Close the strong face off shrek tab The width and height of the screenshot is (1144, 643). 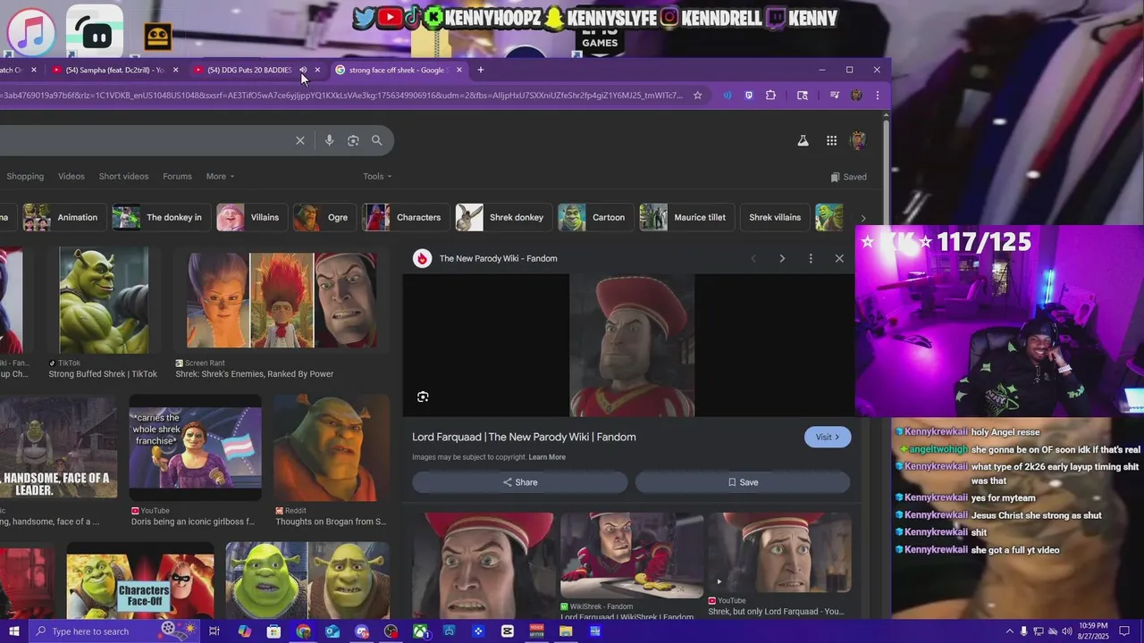point(459,70)
